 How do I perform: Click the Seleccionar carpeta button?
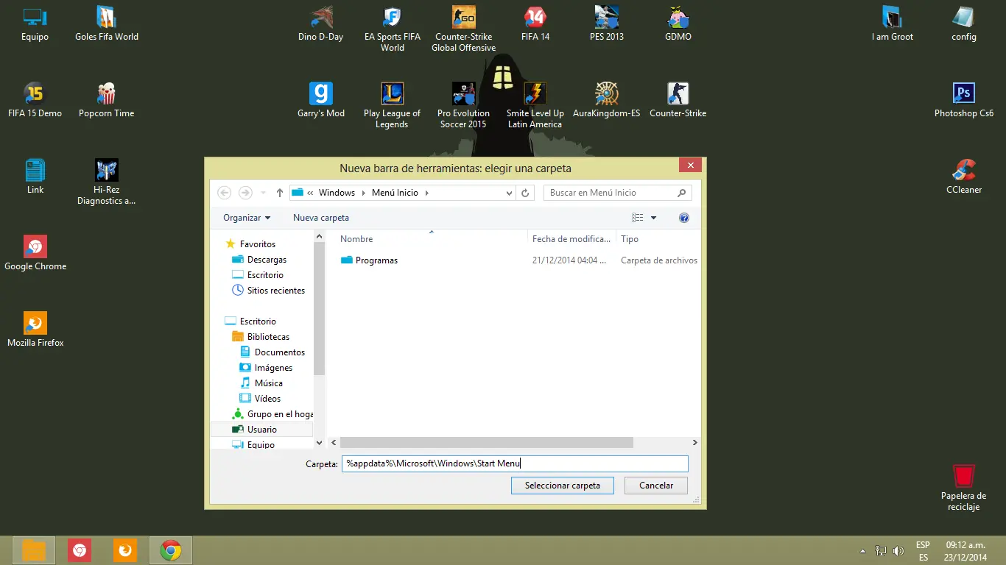pyautogui.click(x=563, y=486)
